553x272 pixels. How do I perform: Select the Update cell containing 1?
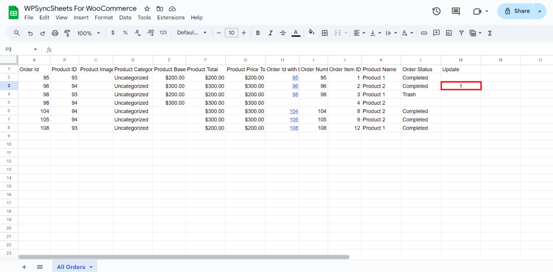[461, 86]
